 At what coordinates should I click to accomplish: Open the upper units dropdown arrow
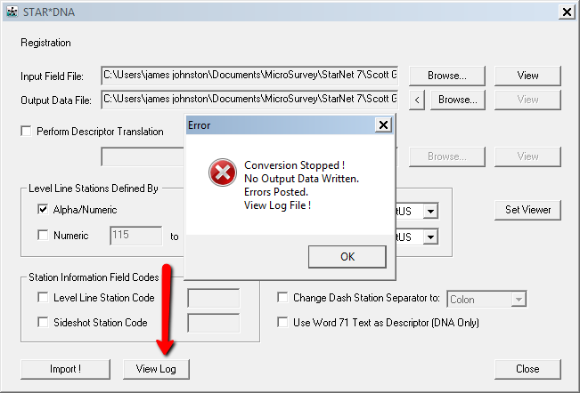tap(430, 212)
